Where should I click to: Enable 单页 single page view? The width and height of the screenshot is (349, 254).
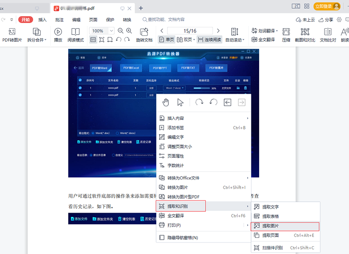[x=167, y=40]
